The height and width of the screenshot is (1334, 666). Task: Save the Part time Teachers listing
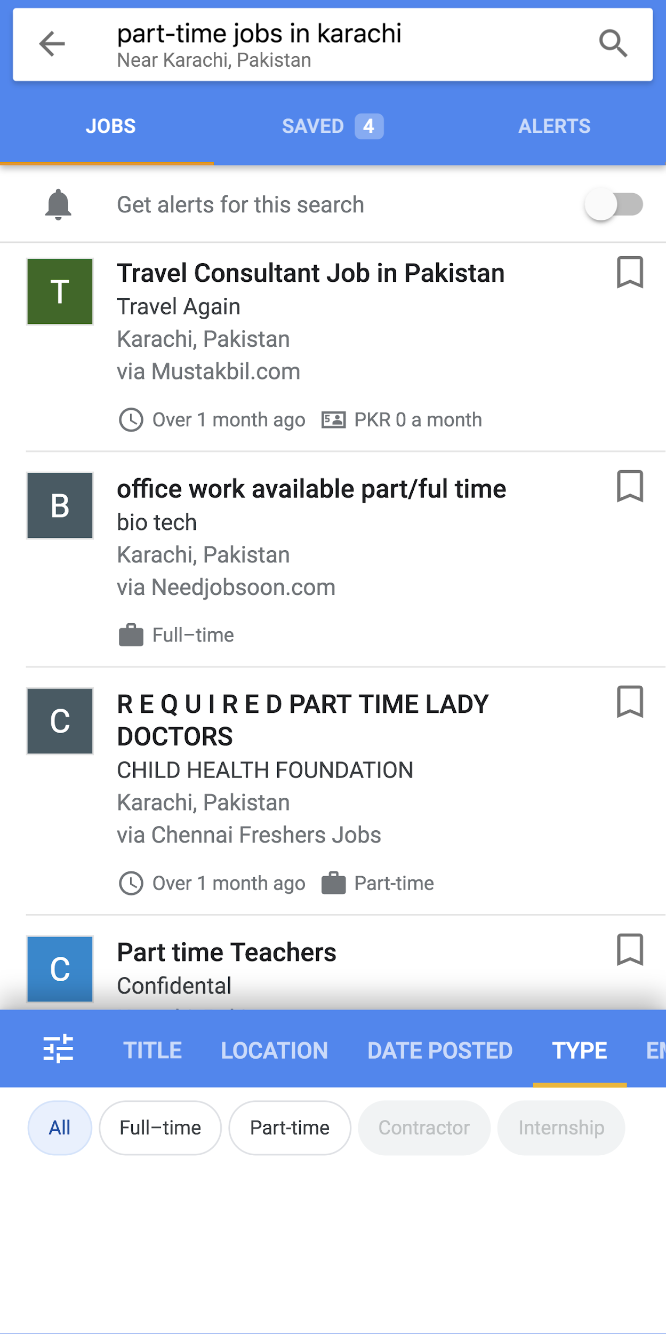pyautogui.click(x=630, y=950)
